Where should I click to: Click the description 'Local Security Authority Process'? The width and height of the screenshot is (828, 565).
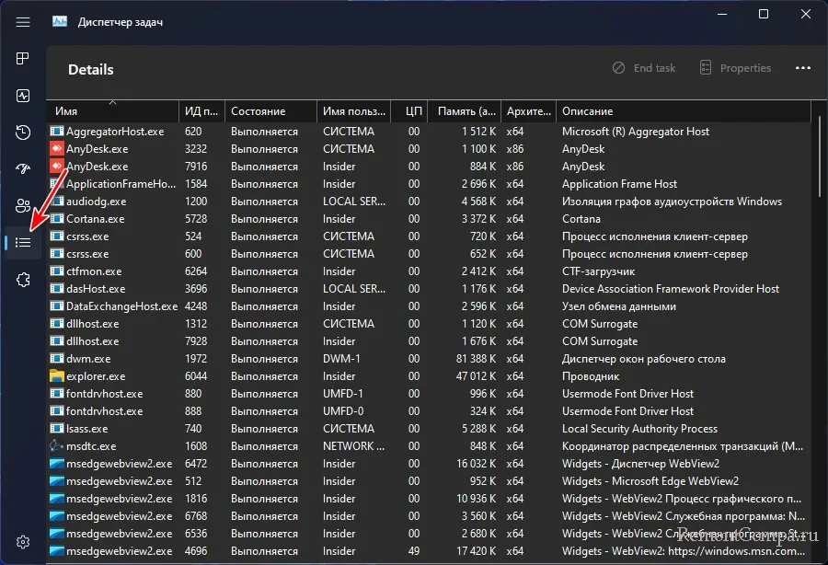(x=639, y=428)
